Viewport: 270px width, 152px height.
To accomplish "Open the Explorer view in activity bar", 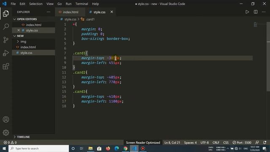I will (x=5, y=14).
